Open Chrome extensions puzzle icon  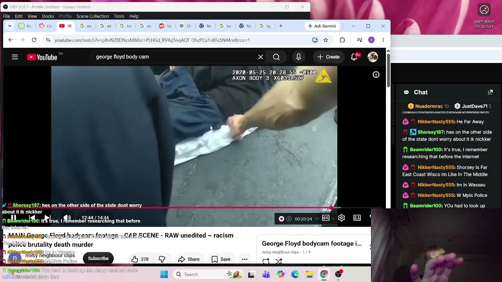coord(342,40)
